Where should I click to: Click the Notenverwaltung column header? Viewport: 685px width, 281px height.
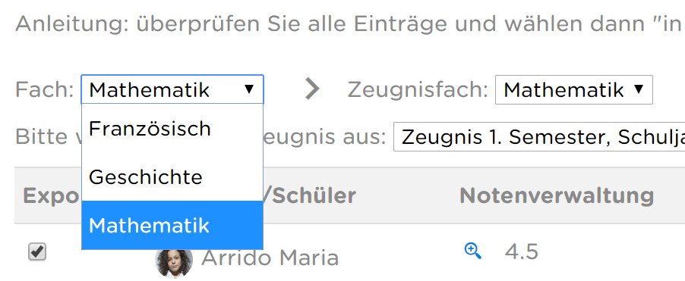click(x=557, y=196)
